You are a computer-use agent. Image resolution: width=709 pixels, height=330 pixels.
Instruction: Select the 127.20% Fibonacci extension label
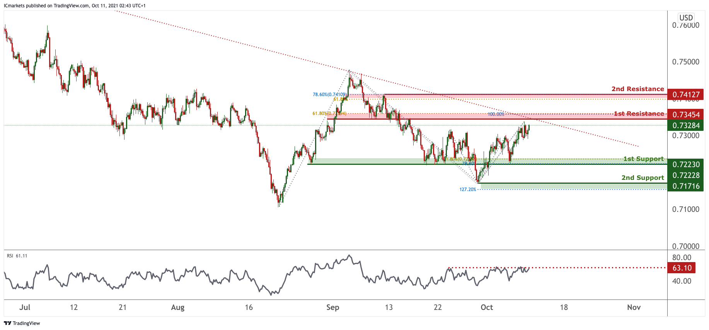pyautogui.click(x=467, y=190)
